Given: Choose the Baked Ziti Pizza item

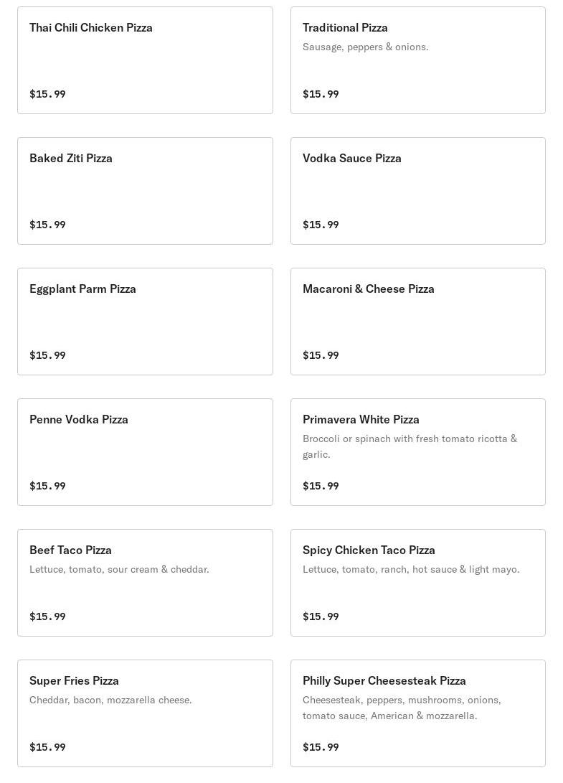Looking at the screenshot, I should pyautogui.click(x=145, y=191).
